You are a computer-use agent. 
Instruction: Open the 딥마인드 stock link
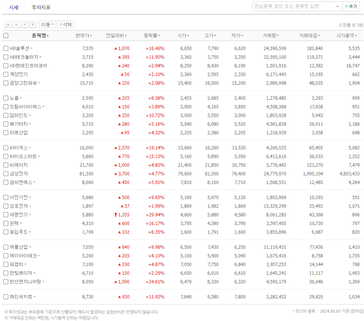coord(18,115)
